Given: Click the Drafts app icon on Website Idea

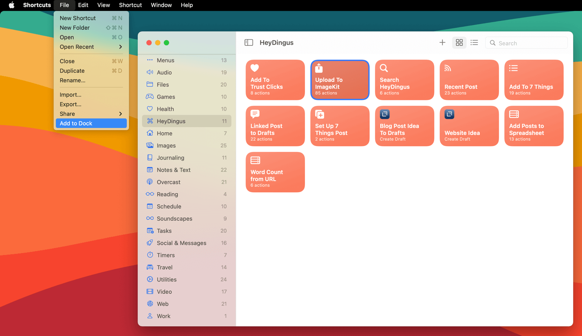Looking at the screenshot, I should (x=449, y=114).
